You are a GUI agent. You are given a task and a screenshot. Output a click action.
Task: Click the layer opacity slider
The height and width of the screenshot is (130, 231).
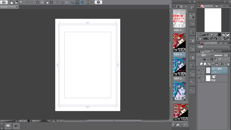tap(219, 55)
